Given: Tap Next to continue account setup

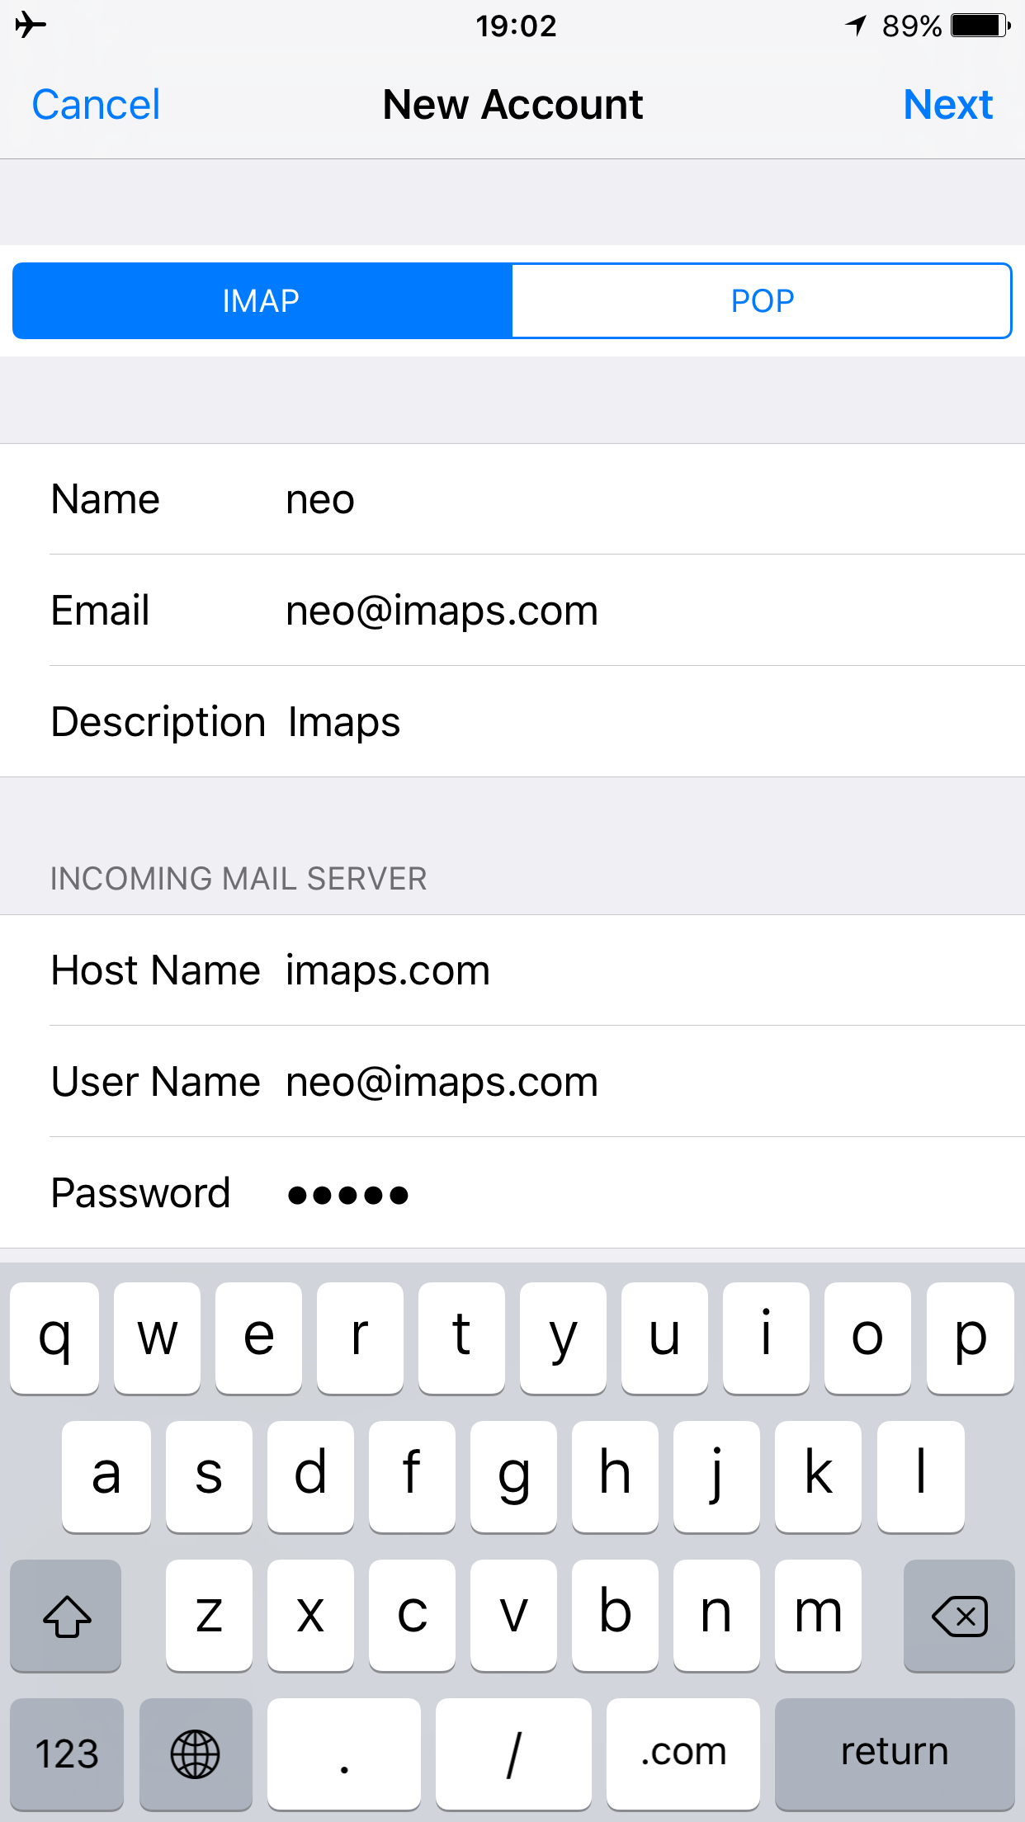Looking at the screenshot, I should tap(947, 105).
